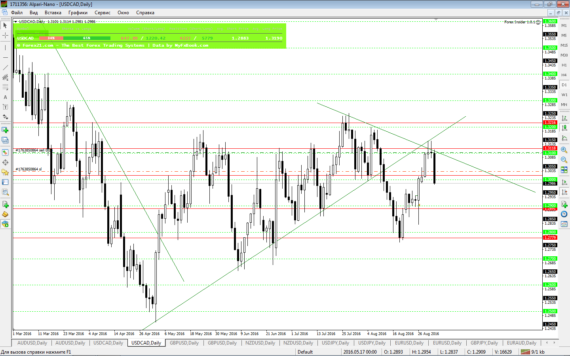
Task: Select the sell 0.01 order line label
Action: click(x=33, y=150)
